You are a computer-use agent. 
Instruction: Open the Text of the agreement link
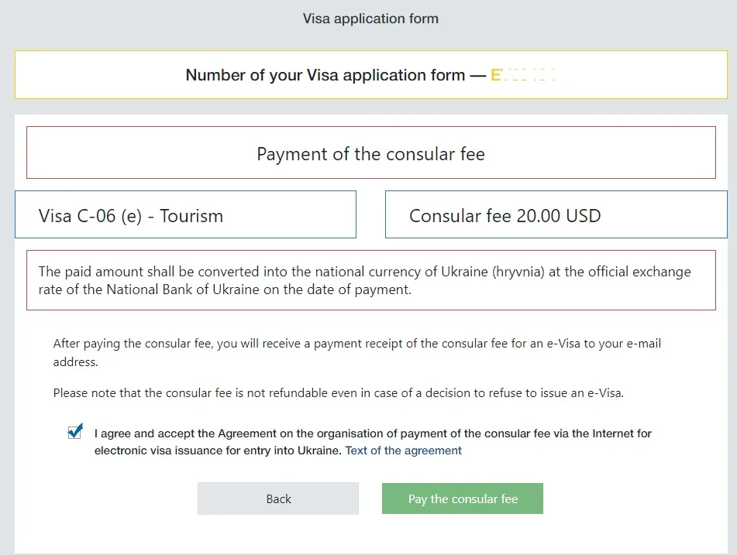pyautogui.click(x=403, y=451)
